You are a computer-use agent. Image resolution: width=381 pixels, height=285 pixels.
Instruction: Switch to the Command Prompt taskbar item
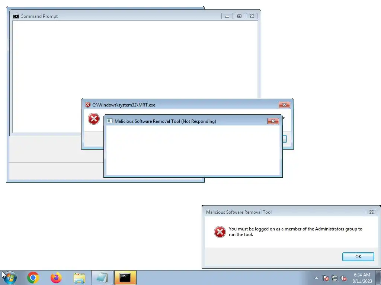click(125, 278)
